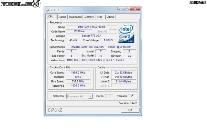
Task: Click the Family value field
Action: click(71, 52)
